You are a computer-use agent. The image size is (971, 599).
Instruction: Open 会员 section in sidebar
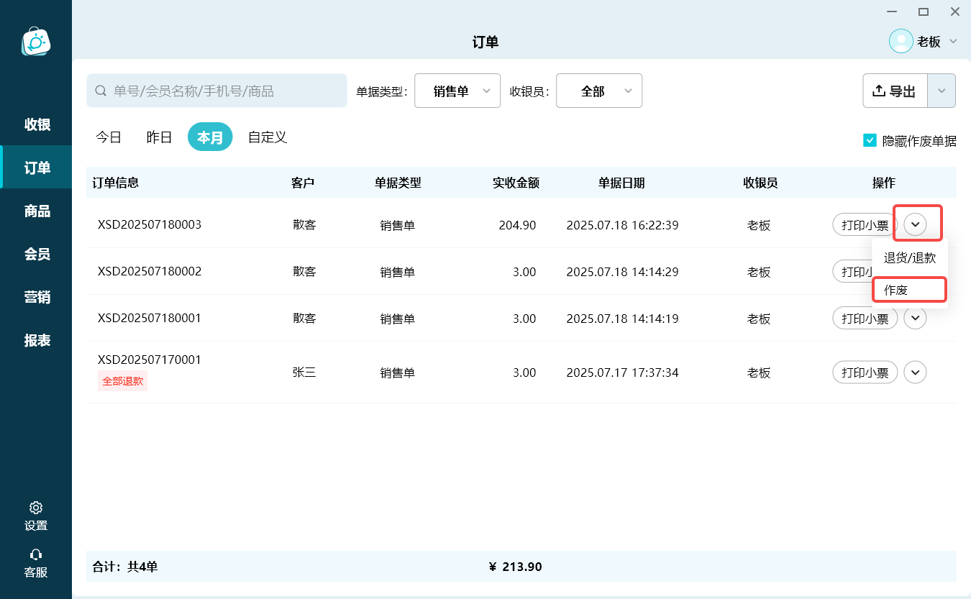click(x=37, y=254)
